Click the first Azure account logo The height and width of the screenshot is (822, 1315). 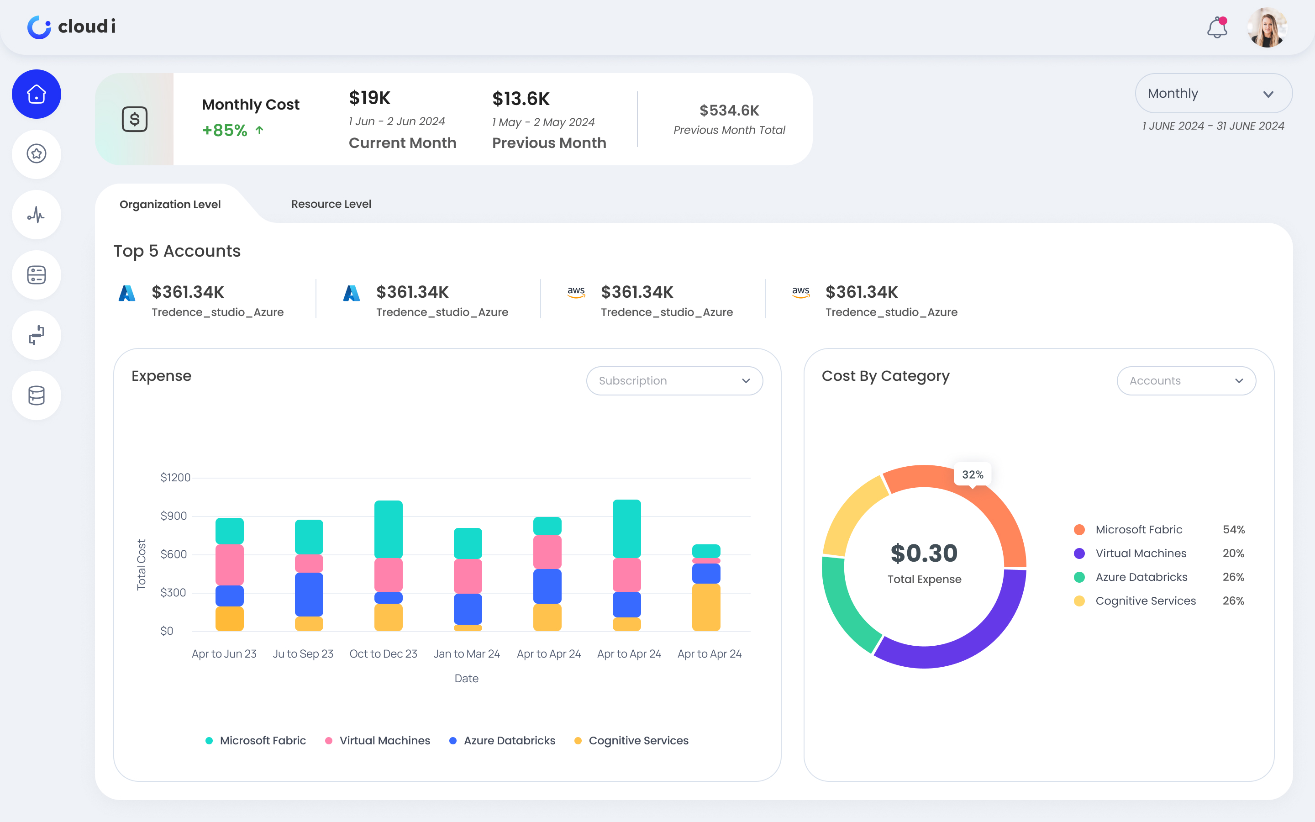[x=126, y=293]
